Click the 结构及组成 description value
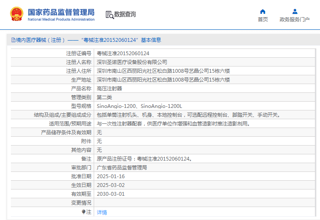This screenshot has height=220, width=320. [x=189, y=115]
